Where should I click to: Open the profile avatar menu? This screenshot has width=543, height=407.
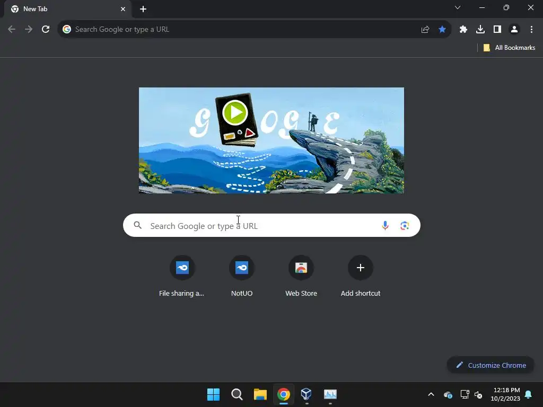514,30
